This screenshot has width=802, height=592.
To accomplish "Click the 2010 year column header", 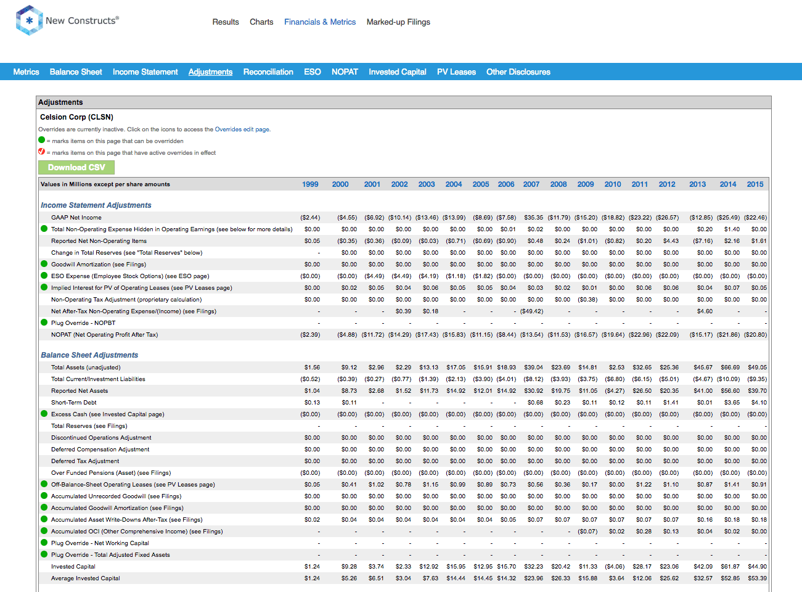I will coord(613,184).
